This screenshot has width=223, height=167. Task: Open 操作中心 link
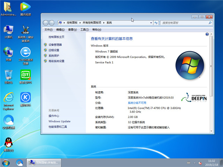pos(54,116)
